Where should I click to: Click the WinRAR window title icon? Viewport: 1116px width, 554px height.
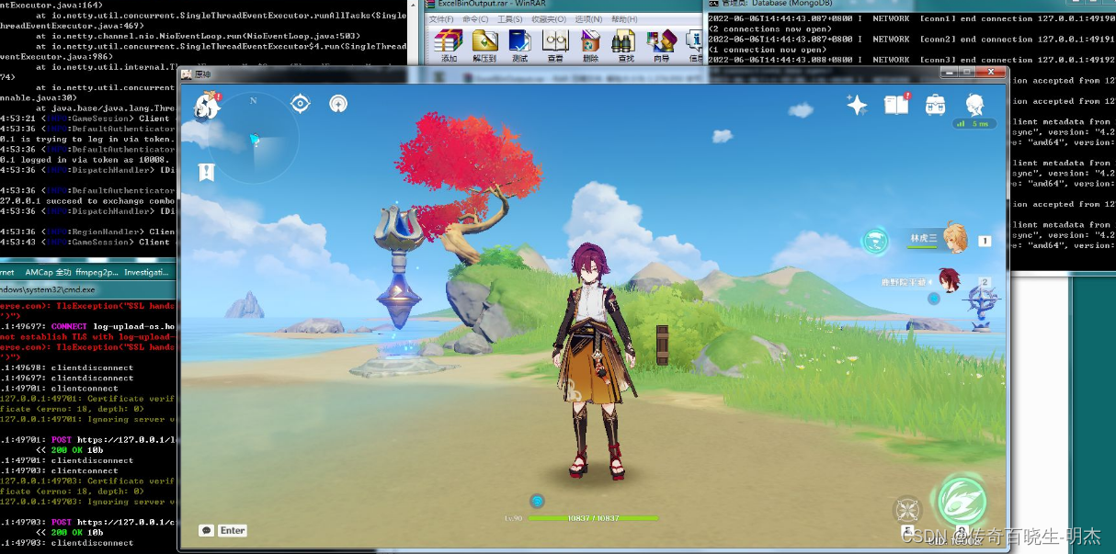[430, 5]
